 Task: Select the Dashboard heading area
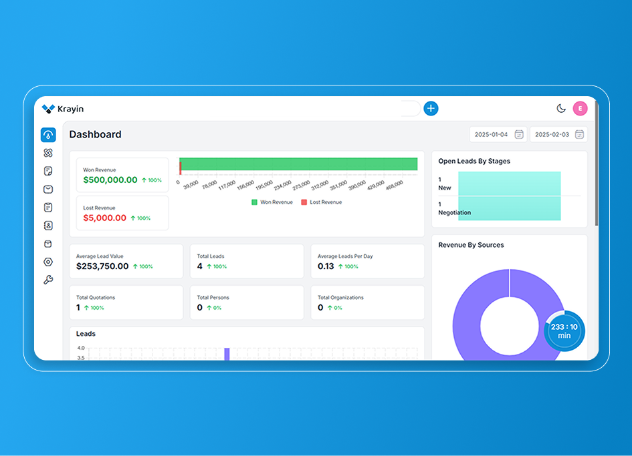click(x=95, y=134)
